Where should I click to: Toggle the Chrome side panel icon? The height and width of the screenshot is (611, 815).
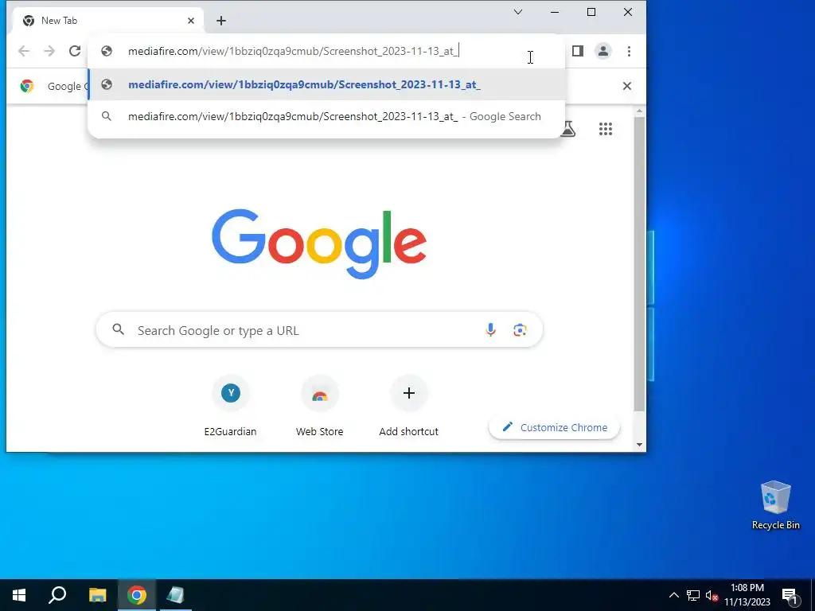(578, 51)
